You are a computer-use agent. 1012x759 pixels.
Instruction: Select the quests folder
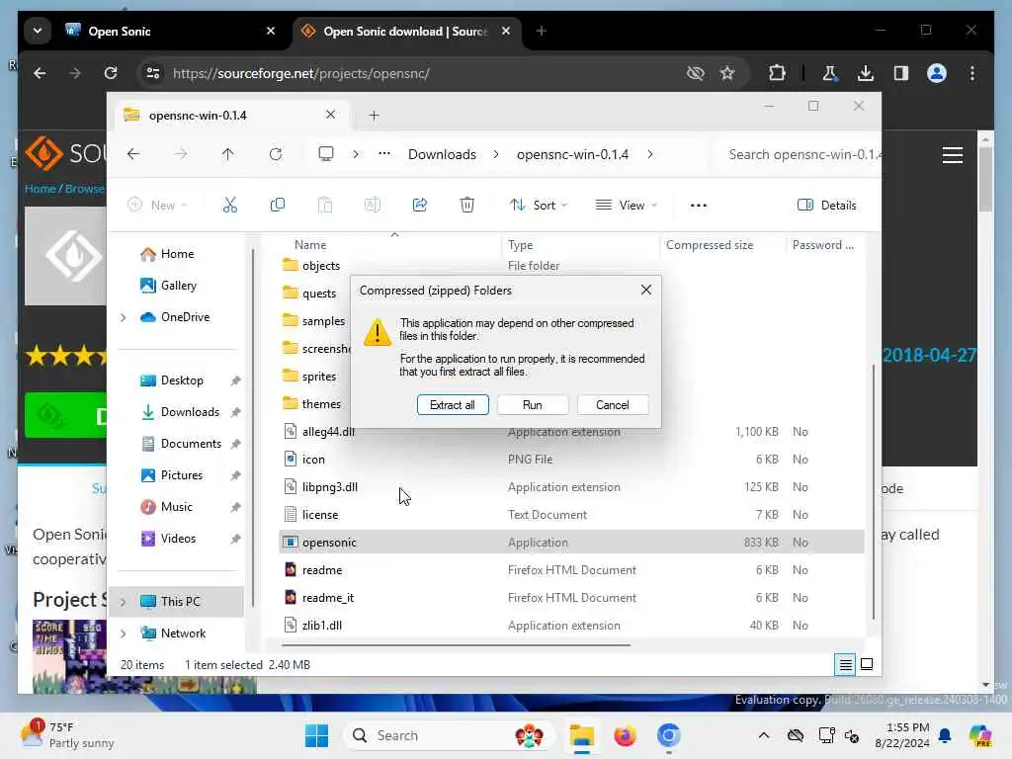coord(319,293)
